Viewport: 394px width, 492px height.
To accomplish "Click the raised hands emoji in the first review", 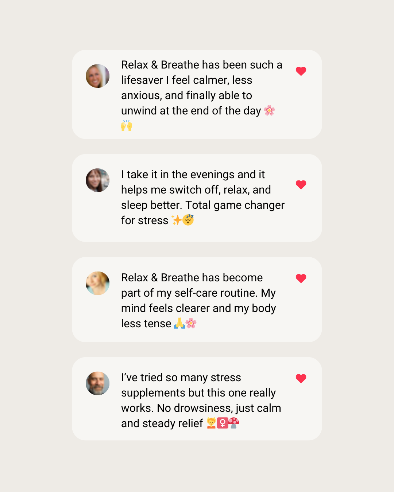I will pyautogui.click(x=126, y=126).
